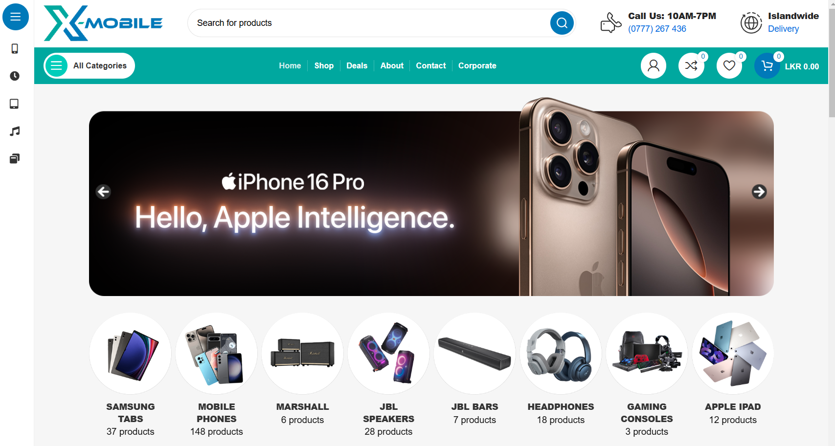Open the Deals menu item

[x=357, y=65]
